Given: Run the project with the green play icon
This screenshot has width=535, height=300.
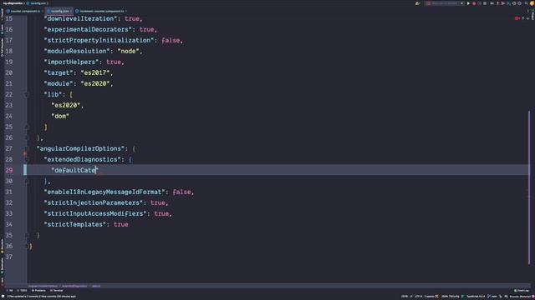Looking at the screenshot, I should point(468,3).
